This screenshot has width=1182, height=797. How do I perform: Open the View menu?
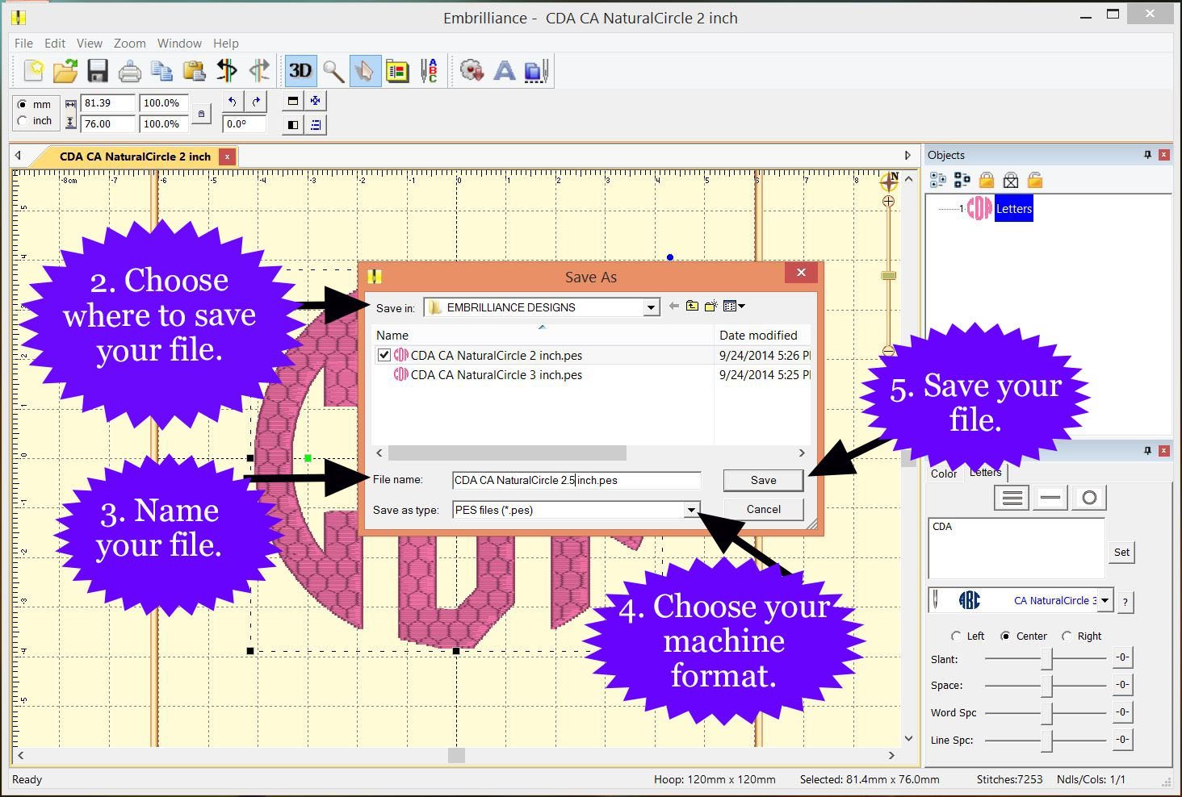89,43
